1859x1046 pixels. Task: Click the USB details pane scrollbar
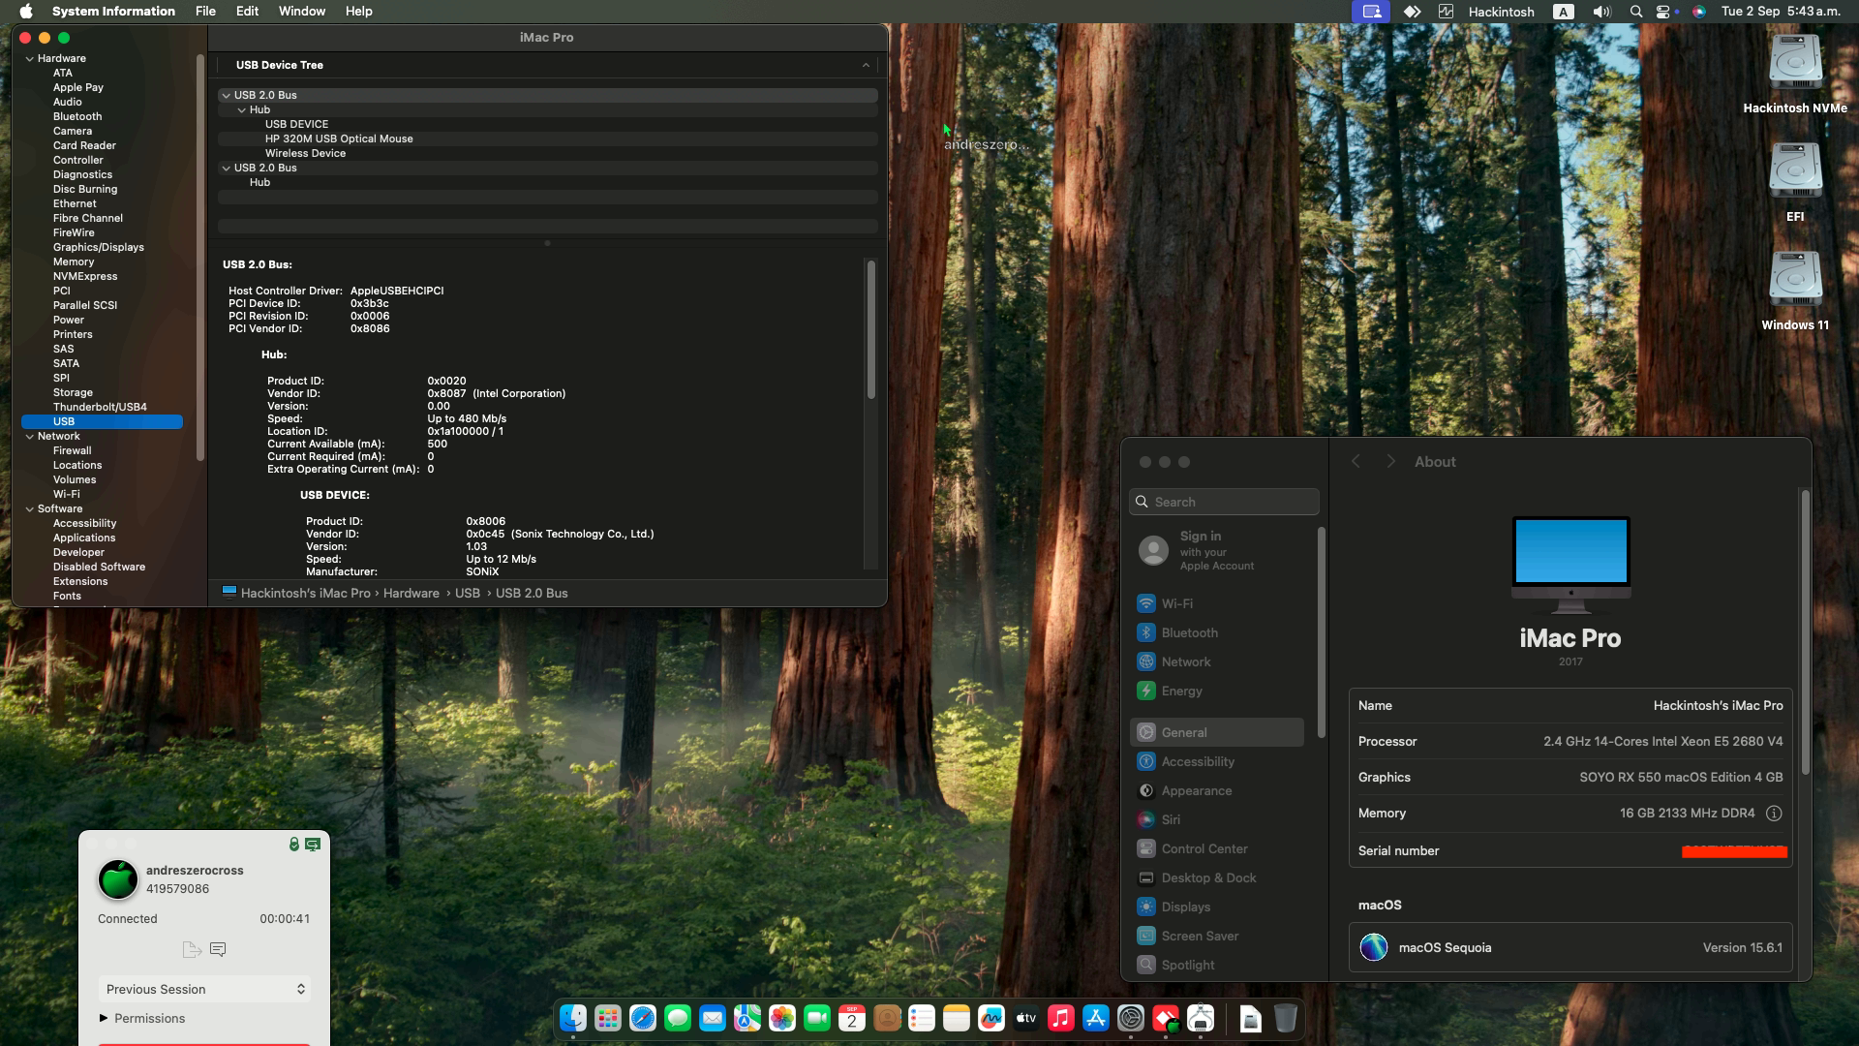[870, 329]
